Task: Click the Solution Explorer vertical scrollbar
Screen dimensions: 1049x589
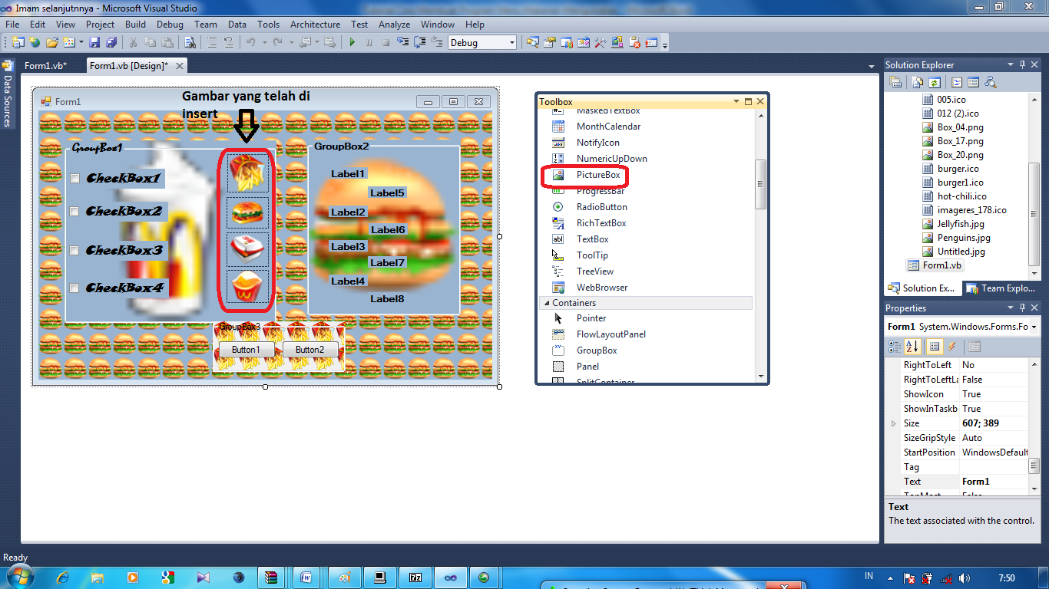Action: (x=1034, y=215)
